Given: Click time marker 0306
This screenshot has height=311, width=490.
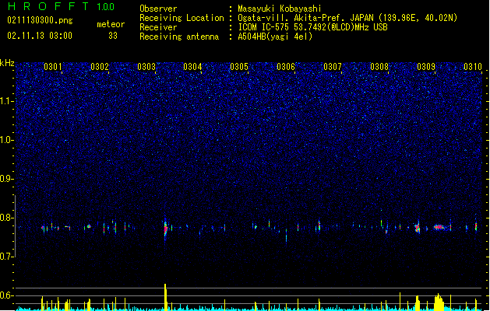Looking at the screenshot, I should (286, 67).
